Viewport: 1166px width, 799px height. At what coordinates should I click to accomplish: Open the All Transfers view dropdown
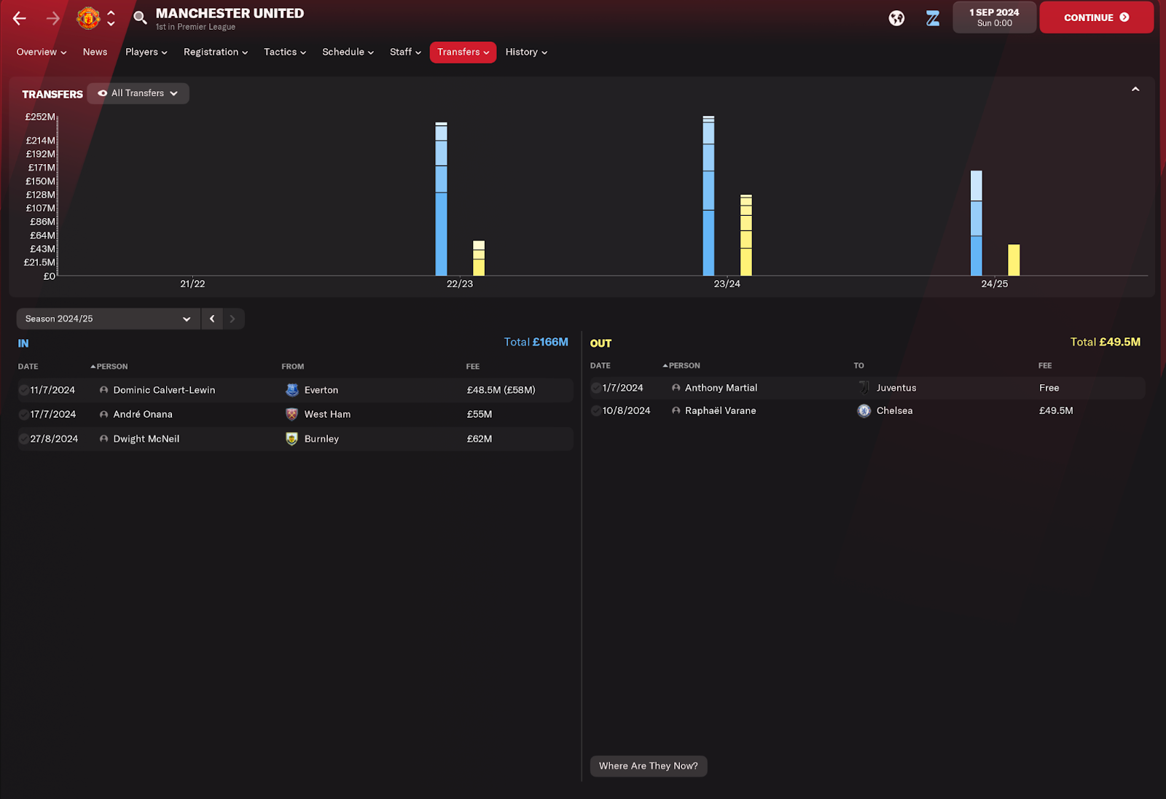[x=138, y=93]
